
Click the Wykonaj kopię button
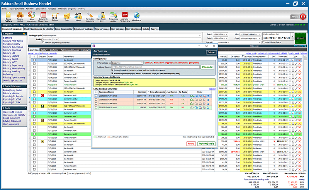tap(206, 144)
